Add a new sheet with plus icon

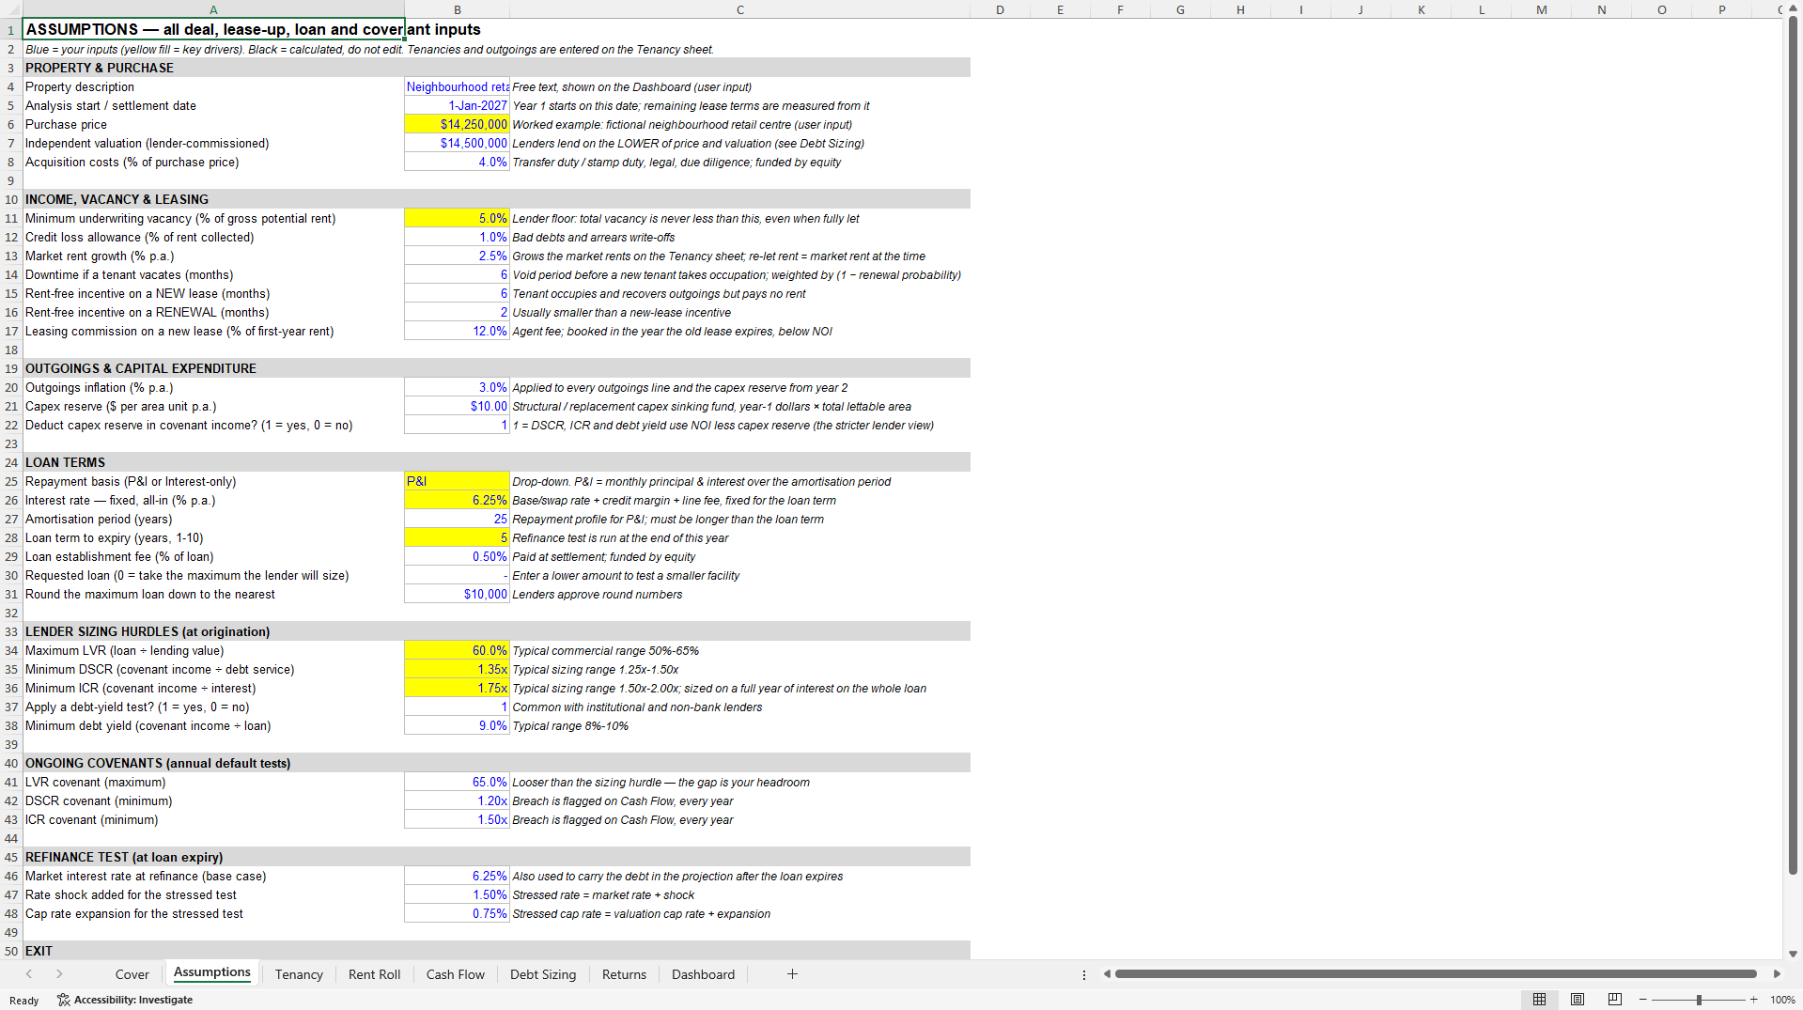(x=792, y=974)
